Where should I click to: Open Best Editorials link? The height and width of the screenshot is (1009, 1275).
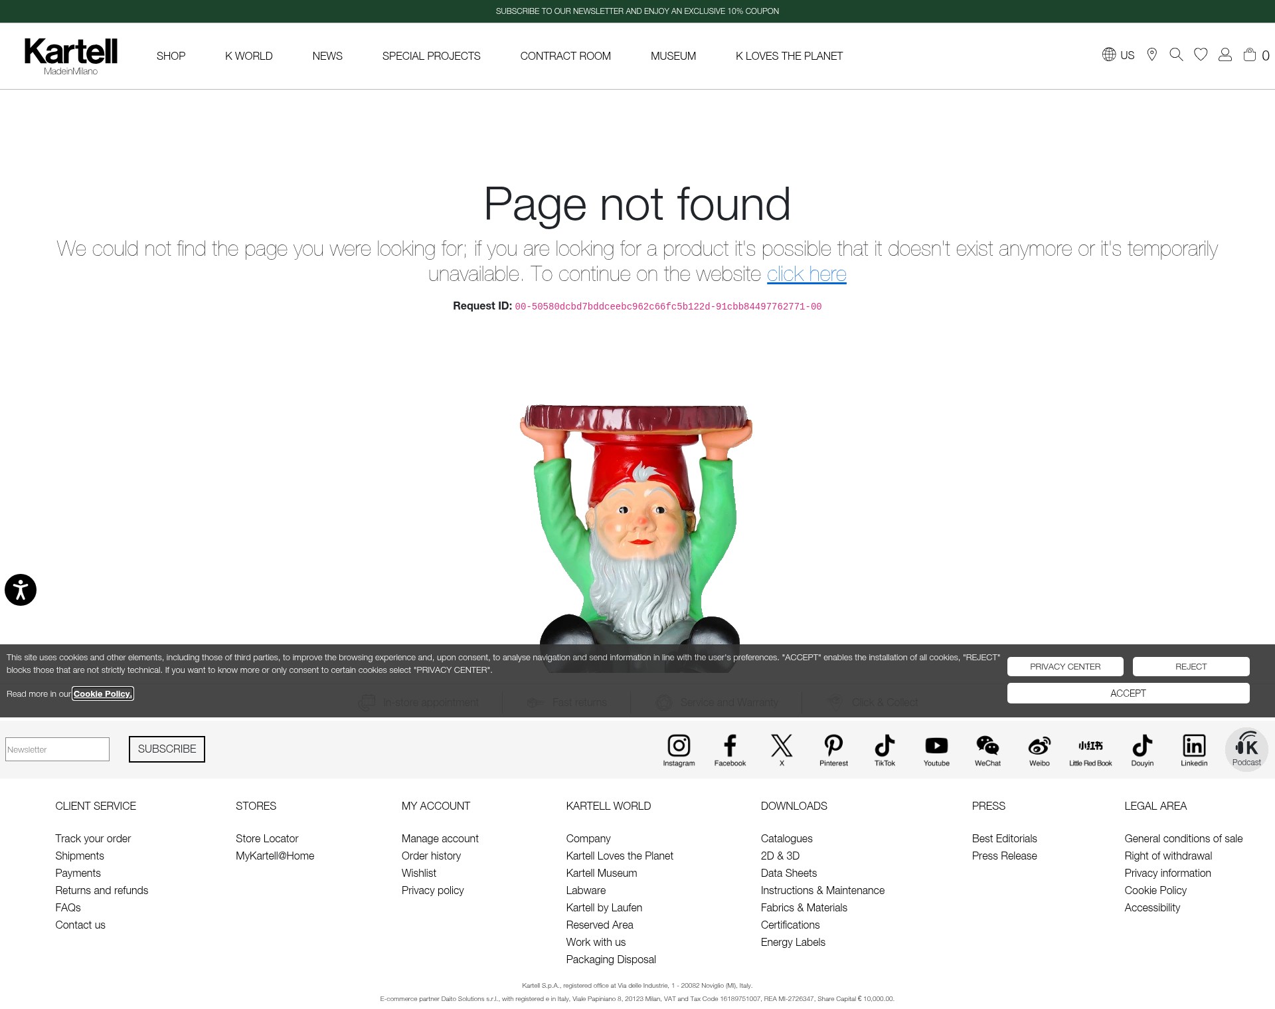coord(1004,838)
